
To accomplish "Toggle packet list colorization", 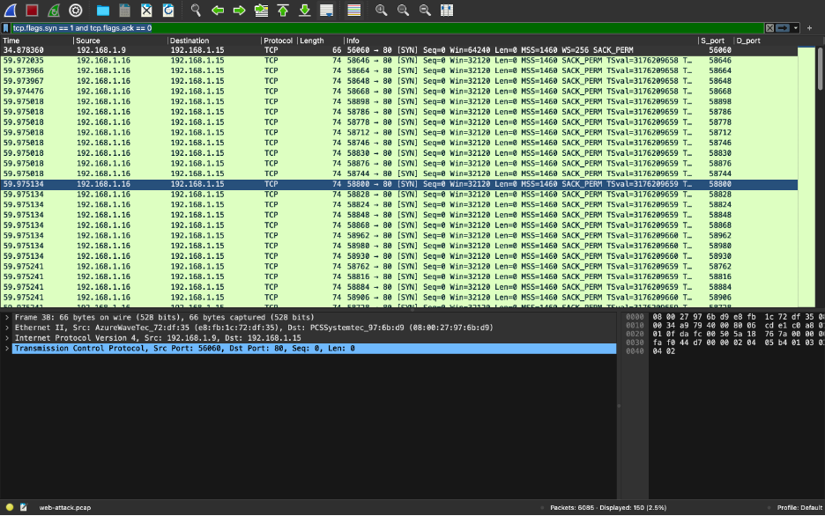I will 353,10.
